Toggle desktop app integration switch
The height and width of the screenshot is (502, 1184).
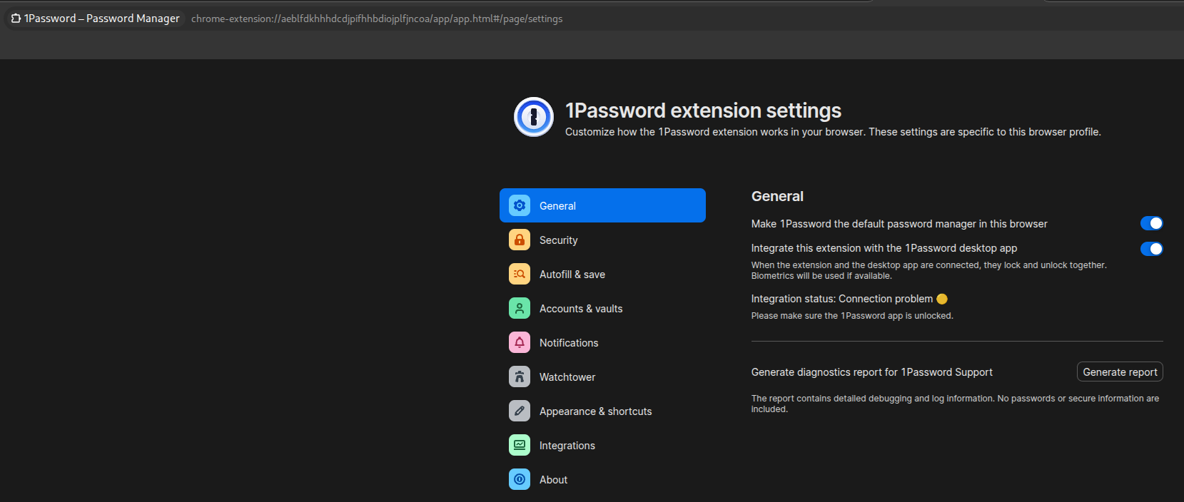1151,249
